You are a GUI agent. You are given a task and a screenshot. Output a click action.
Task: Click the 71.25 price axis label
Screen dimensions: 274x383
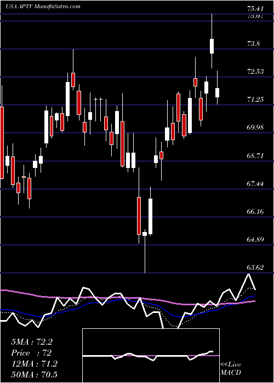tap(255, 100)
